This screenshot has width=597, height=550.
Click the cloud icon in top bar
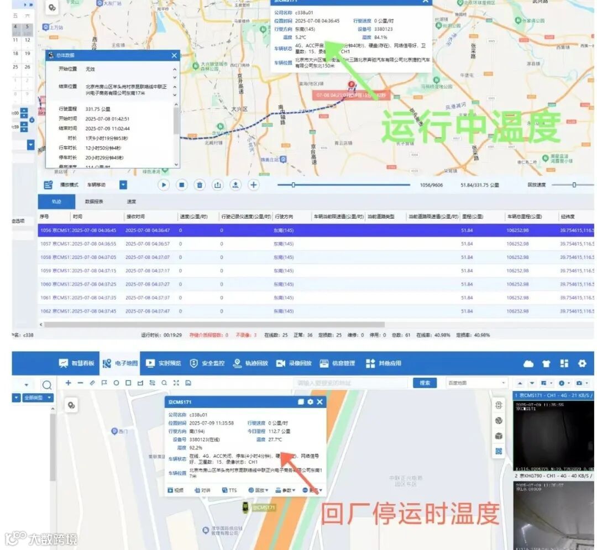click(528, 363)
